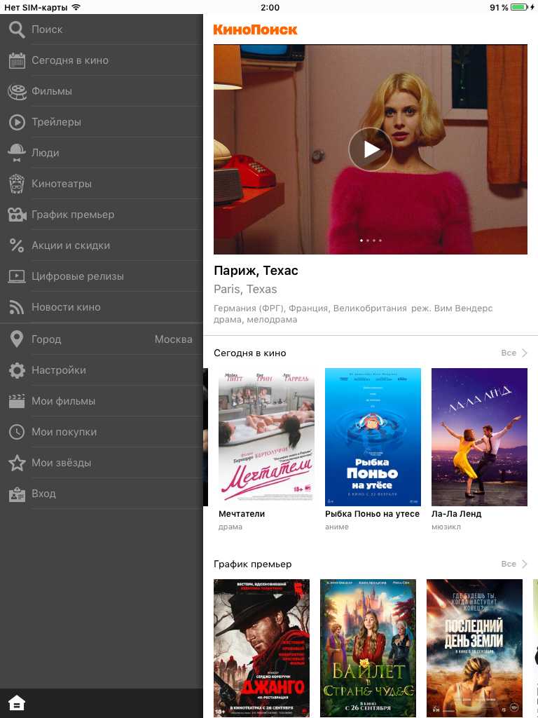Tap the Wi-Fi icon in status bar

76,7
